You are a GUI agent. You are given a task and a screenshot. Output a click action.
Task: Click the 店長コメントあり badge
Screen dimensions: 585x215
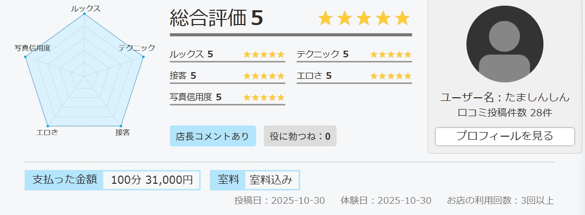coord(212,136)
